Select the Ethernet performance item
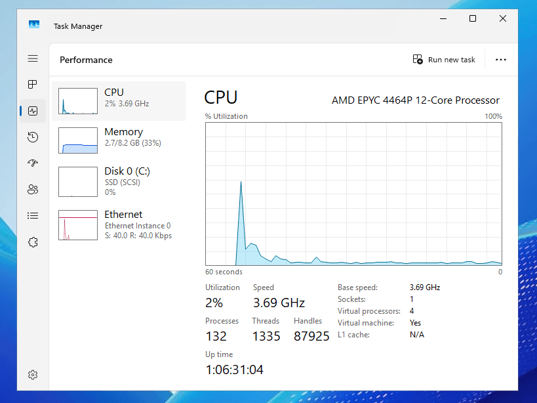 [119, 225]
